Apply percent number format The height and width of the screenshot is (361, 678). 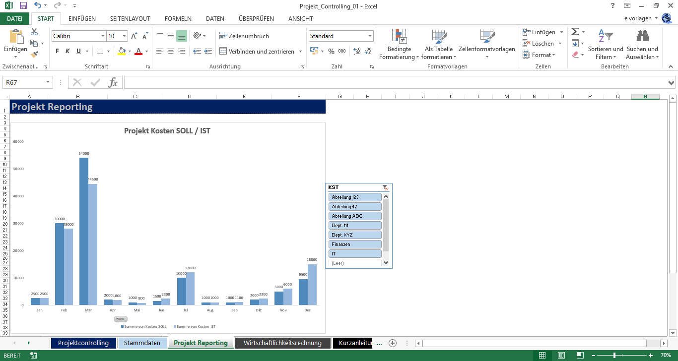click(331, 51)
